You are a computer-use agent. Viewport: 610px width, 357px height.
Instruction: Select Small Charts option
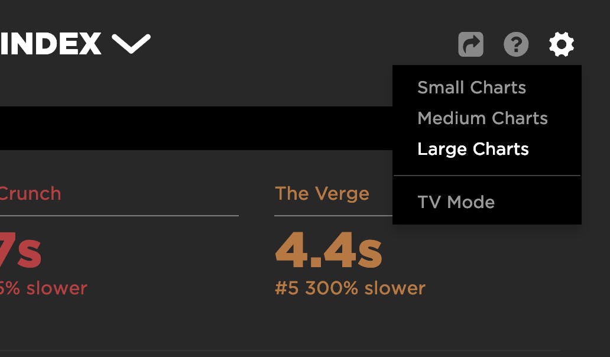tap(471, 87)
